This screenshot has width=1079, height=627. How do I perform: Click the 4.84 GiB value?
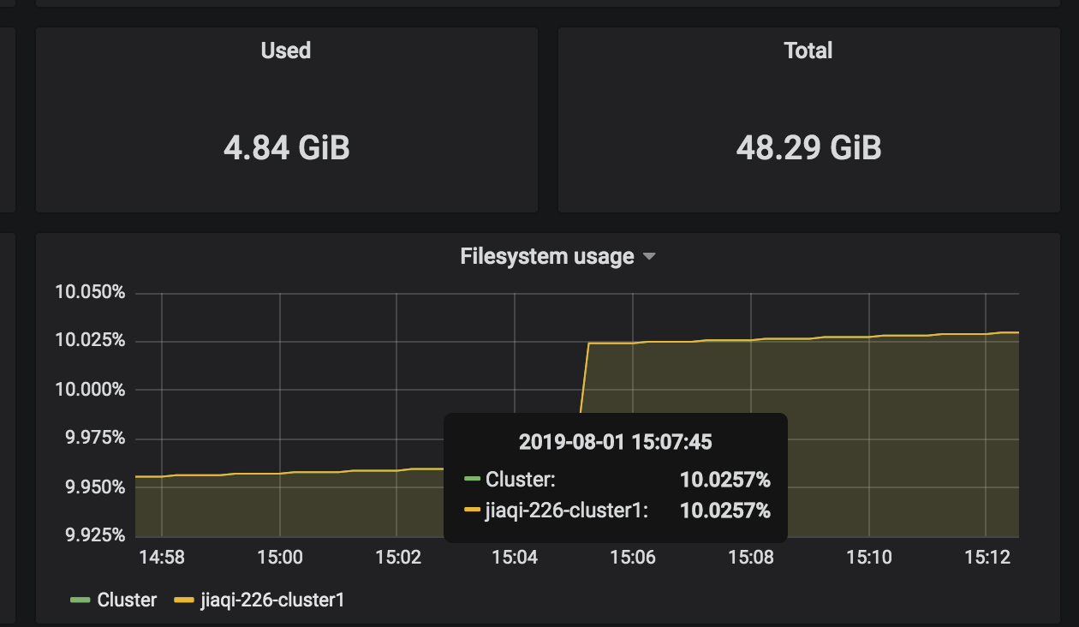(286, 146)
